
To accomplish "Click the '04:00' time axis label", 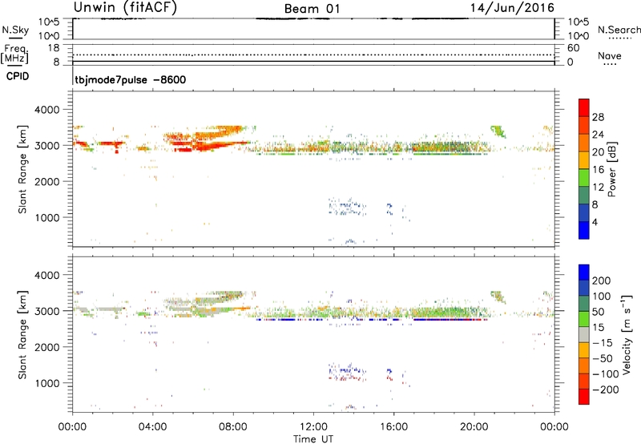I will tap(152, 427).
